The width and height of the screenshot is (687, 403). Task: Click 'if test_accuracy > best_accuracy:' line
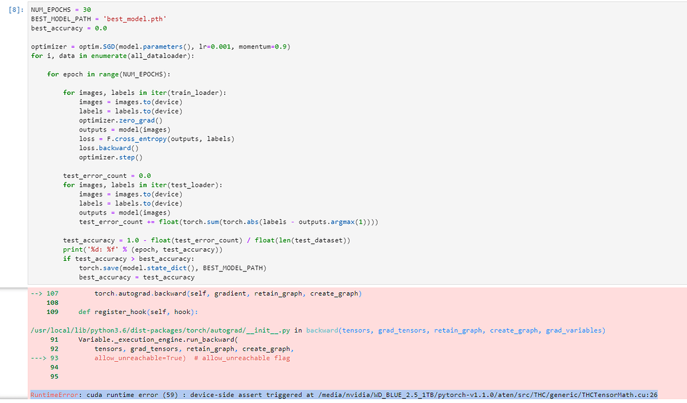pyautogui.click(x=128, y=258)
